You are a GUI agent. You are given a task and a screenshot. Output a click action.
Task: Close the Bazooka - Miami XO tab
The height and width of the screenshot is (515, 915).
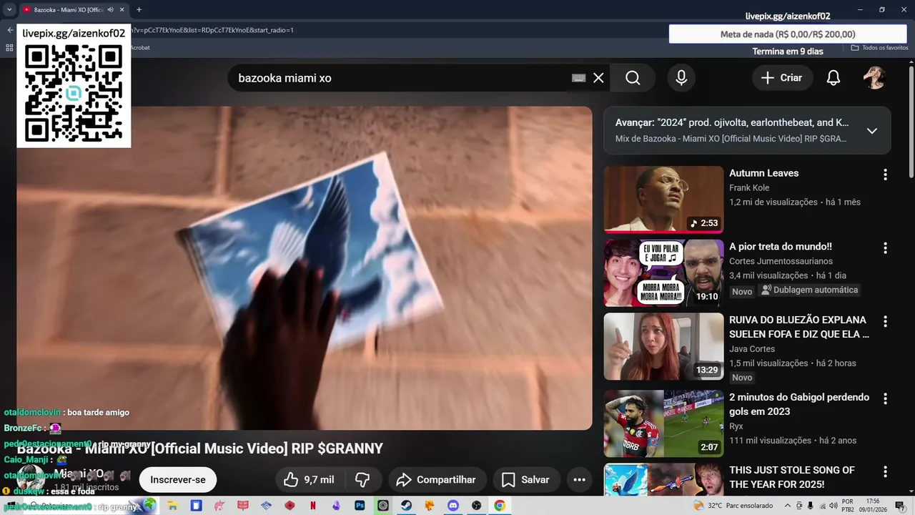122,10
